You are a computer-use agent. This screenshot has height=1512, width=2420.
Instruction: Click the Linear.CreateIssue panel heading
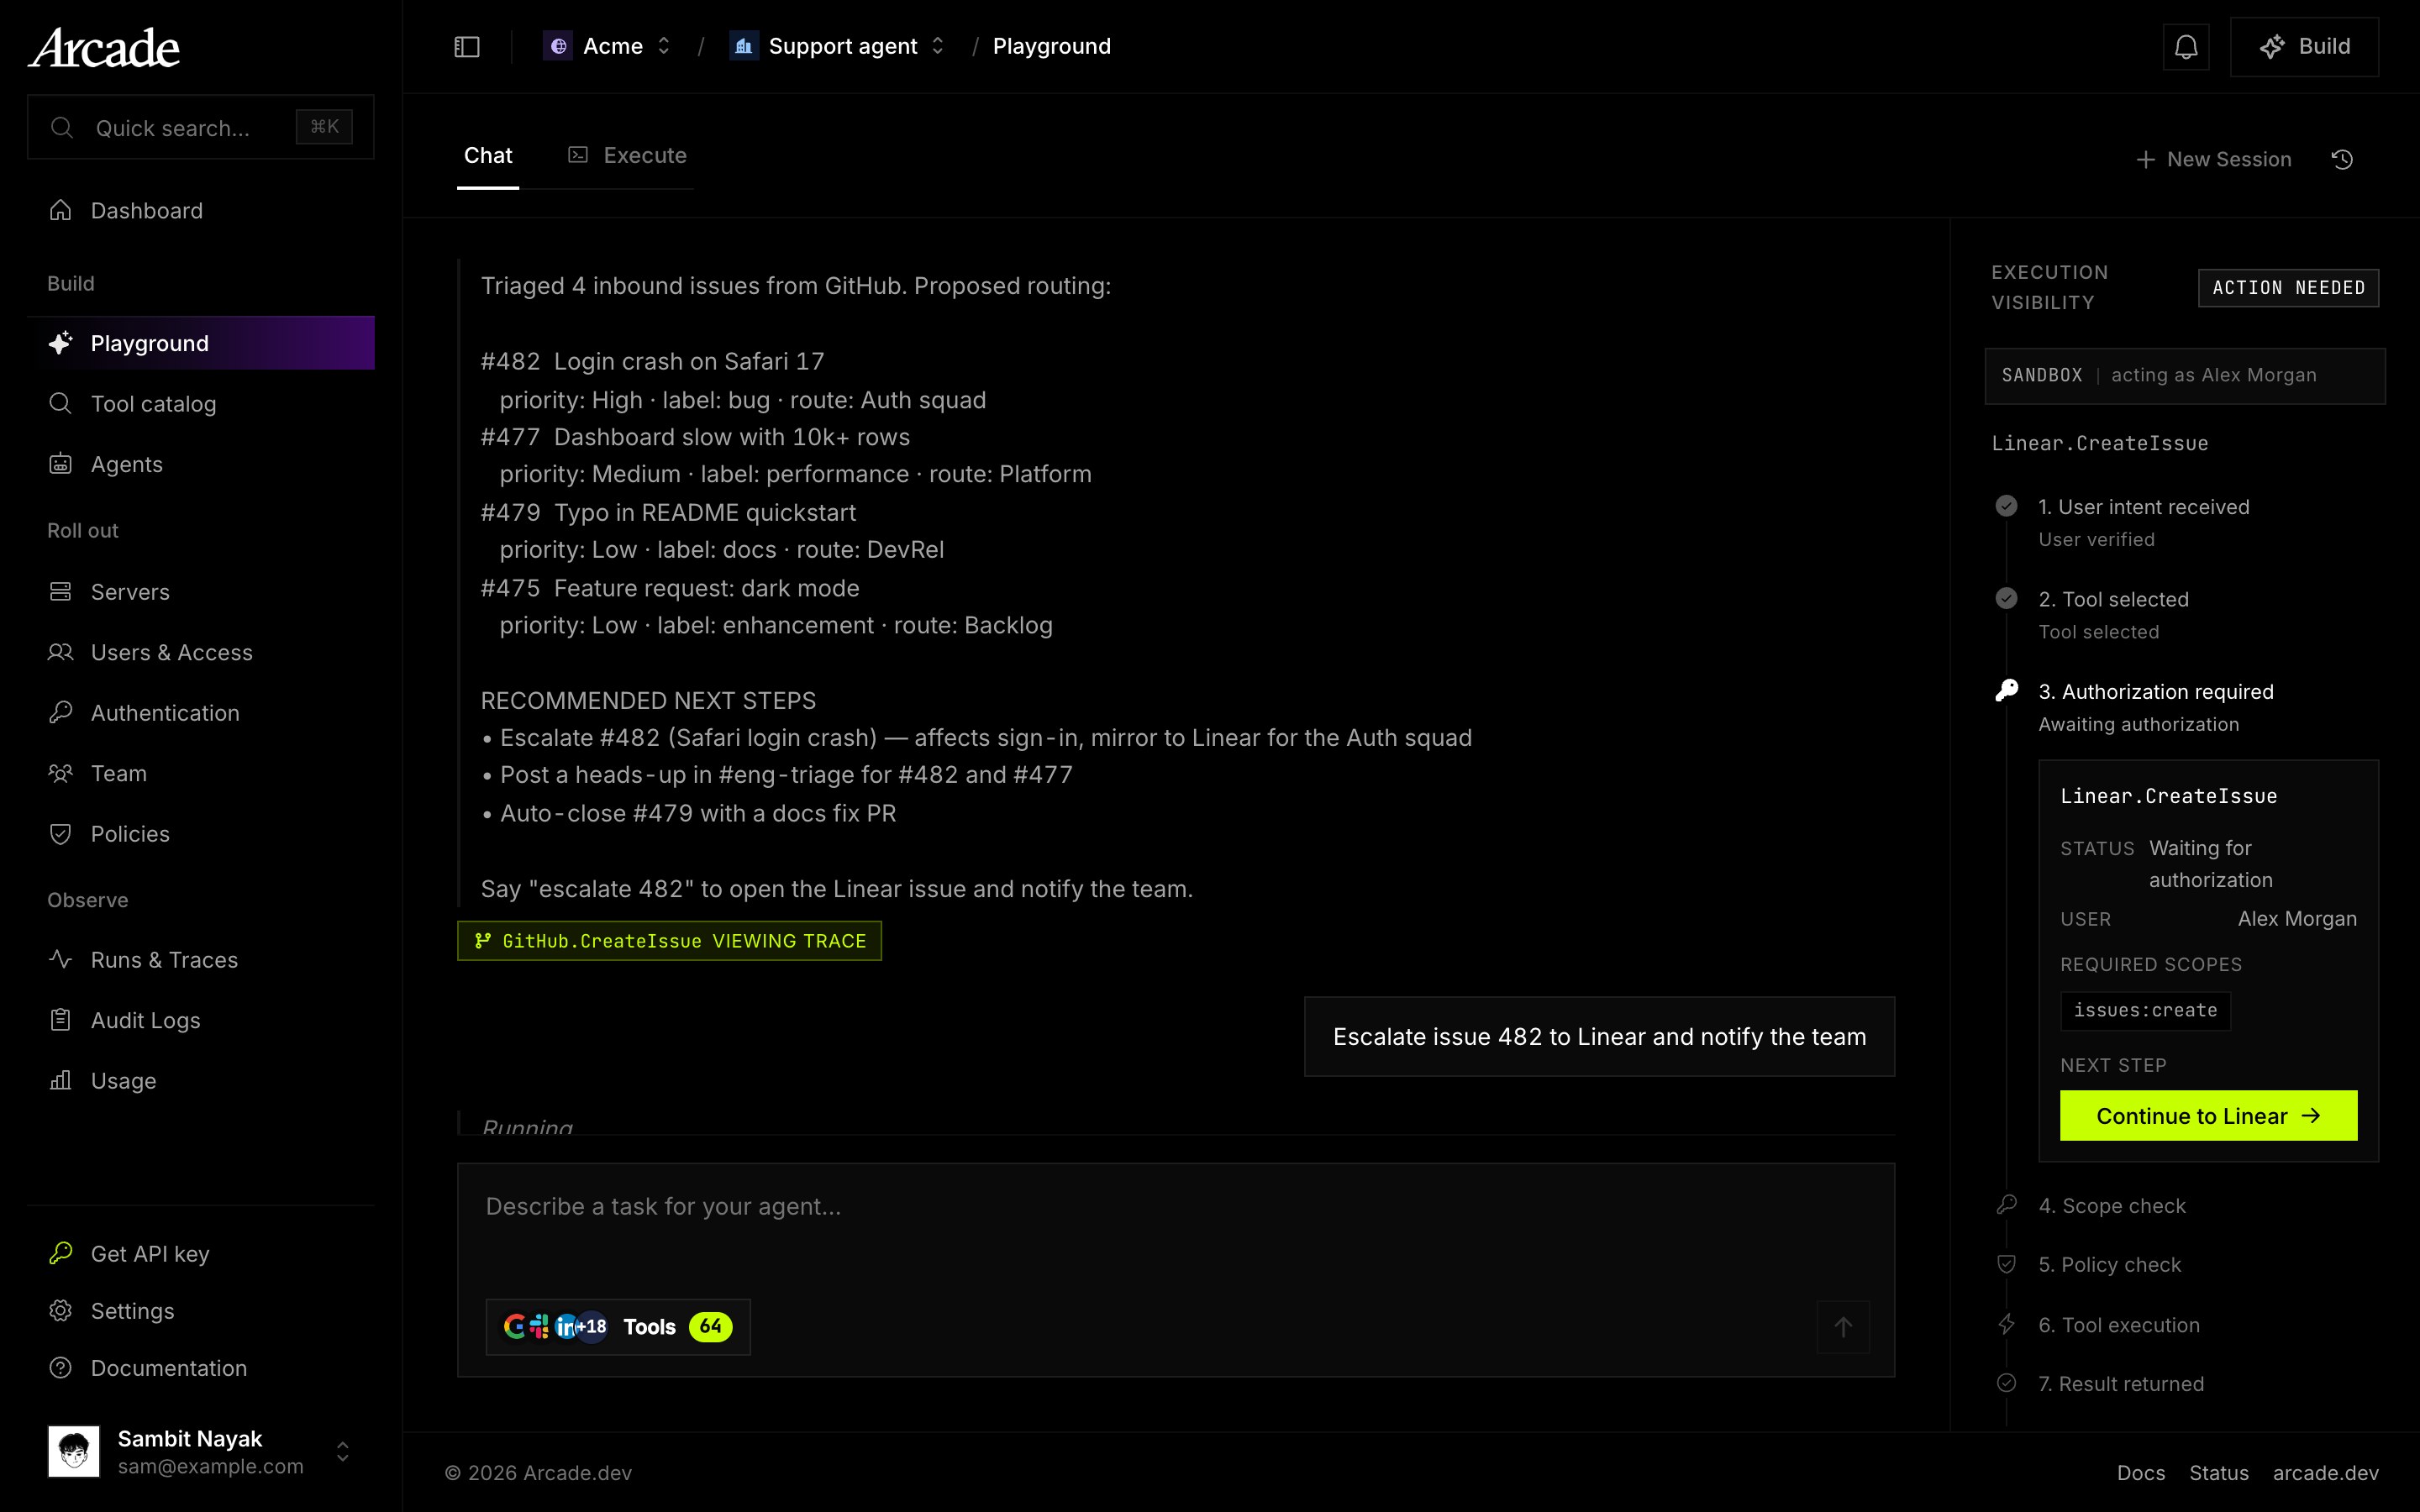tap(2099, 443)
